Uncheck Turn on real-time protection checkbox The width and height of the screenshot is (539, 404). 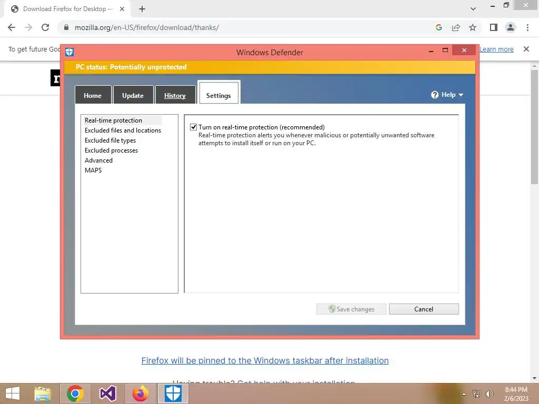(194, 127)
